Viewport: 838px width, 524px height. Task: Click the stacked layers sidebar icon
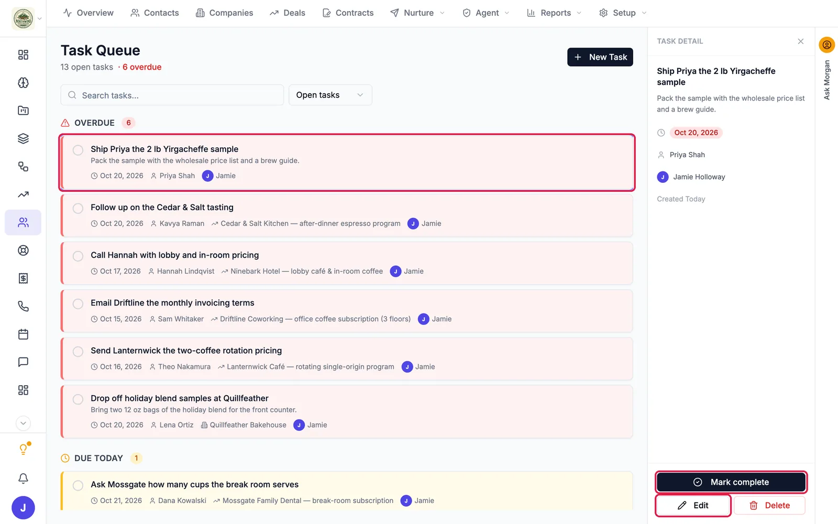(23, 139)
